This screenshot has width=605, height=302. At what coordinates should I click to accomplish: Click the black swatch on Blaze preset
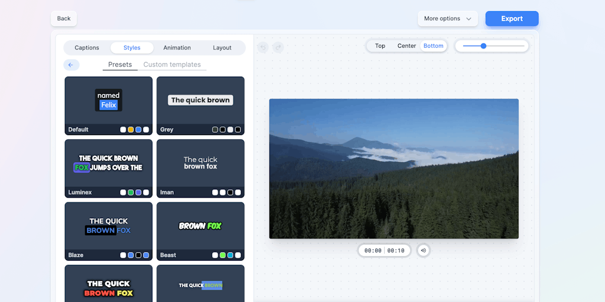pos(138,255)
